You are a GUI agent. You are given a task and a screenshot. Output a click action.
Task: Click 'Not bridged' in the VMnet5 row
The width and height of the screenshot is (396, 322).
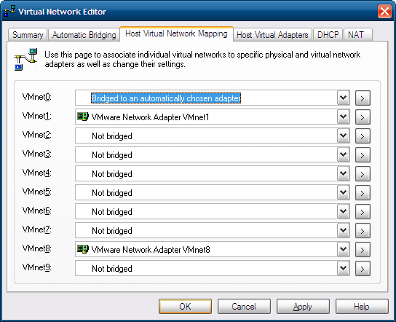coord(112,193)
